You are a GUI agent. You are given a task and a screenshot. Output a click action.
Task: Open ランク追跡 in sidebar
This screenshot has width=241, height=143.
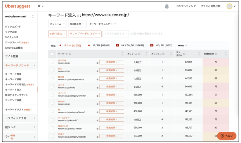[x=11, y=32]
